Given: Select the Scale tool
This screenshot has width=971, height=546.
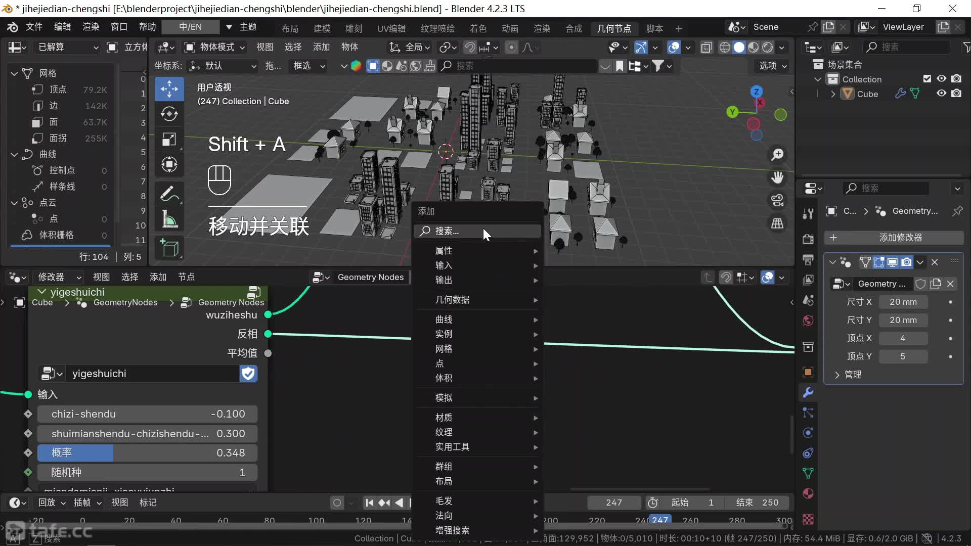Looking at the screenshot, I should (169, 140).
